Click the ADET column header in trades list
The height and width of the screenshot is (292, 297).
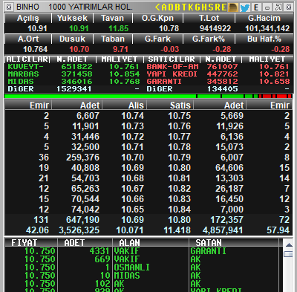coord(85,243)
